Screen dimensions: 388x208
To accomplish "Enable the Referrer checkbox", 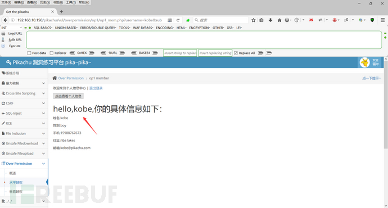I will 52,53.
